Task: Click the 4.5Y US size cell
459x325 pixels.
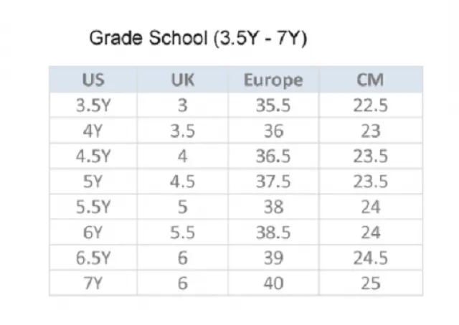Action: pos(93,156)
